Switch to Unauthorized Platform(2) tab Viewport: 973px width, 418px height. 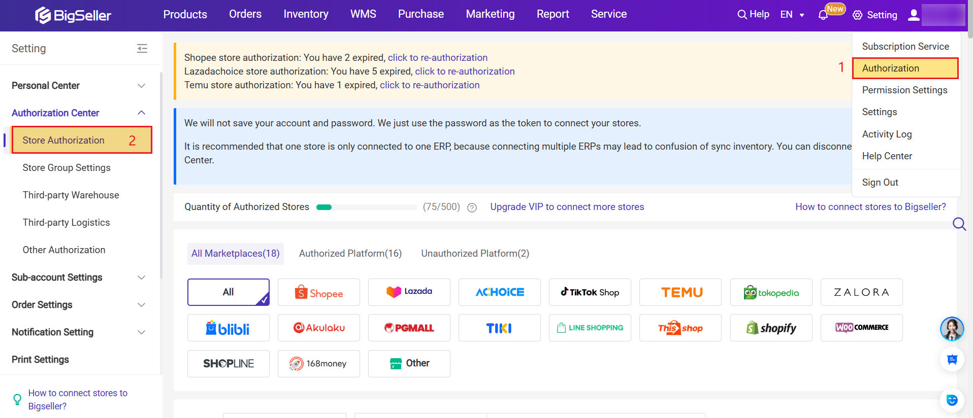coord(475,254)
